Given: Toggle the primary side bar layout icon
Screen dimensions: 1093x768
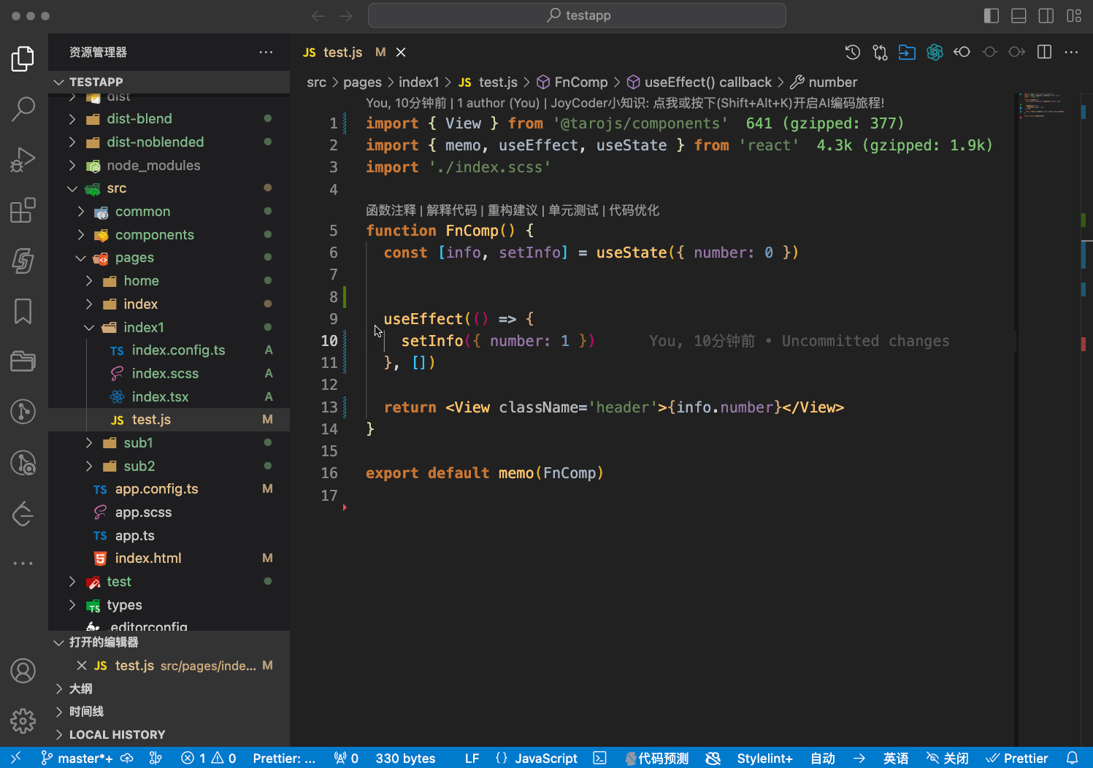Looking at the screenshot, I should pos(992,15).
